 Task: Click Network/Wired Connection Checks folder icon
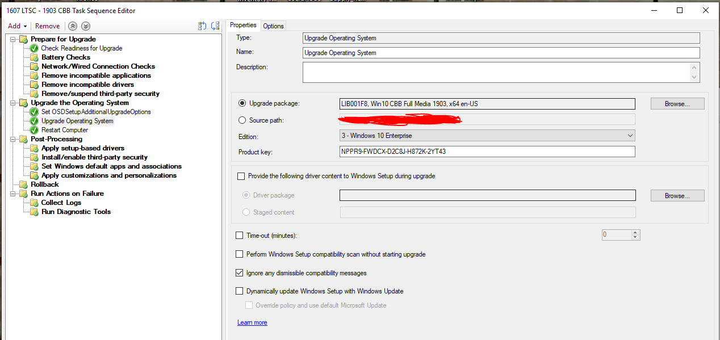tap(34, 66)
